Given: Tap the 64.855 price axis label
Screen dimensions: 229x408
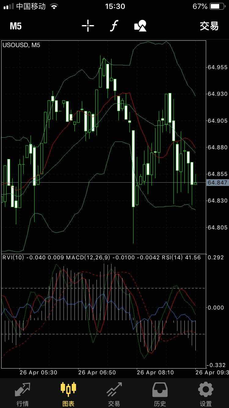Looking at the screenshot, I should point(217,174).
